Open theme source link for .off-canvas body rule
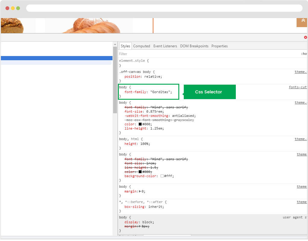The width and height of the screenshot is (308, 241). pos(301,72)
